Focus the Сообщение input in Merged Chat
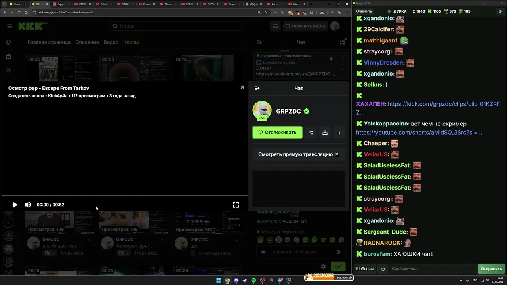Image resolution: width=507 pixels, height=285 pixels. click(x=433, y=269)
